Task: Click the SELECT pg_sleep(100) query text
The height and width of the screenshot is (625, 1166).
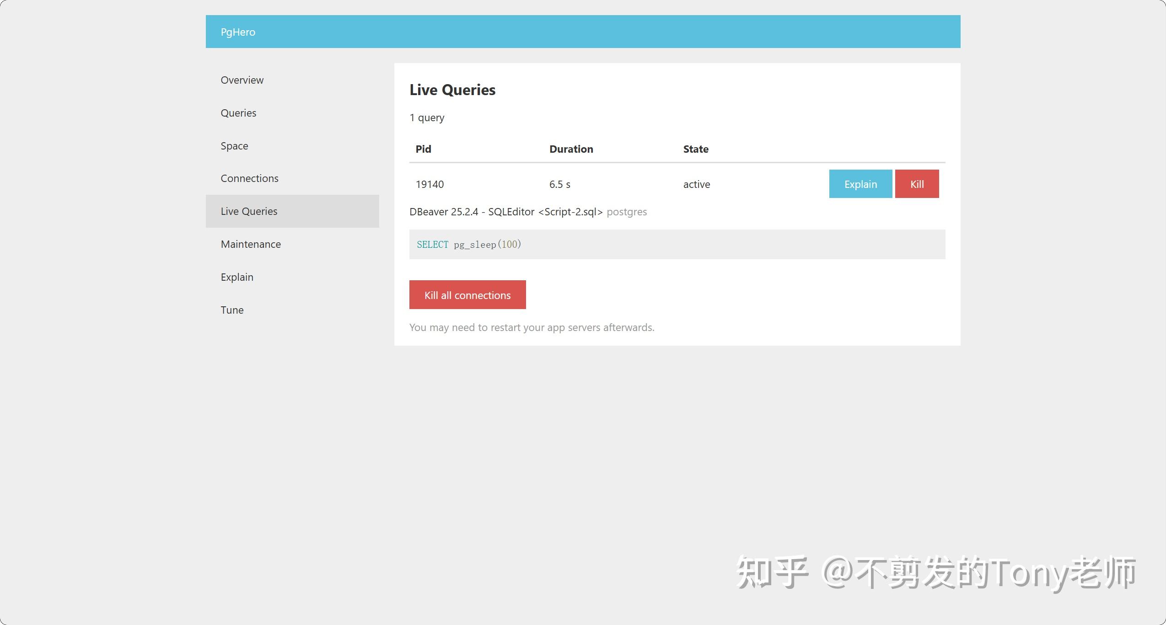Action: click(x=469, y=245)
